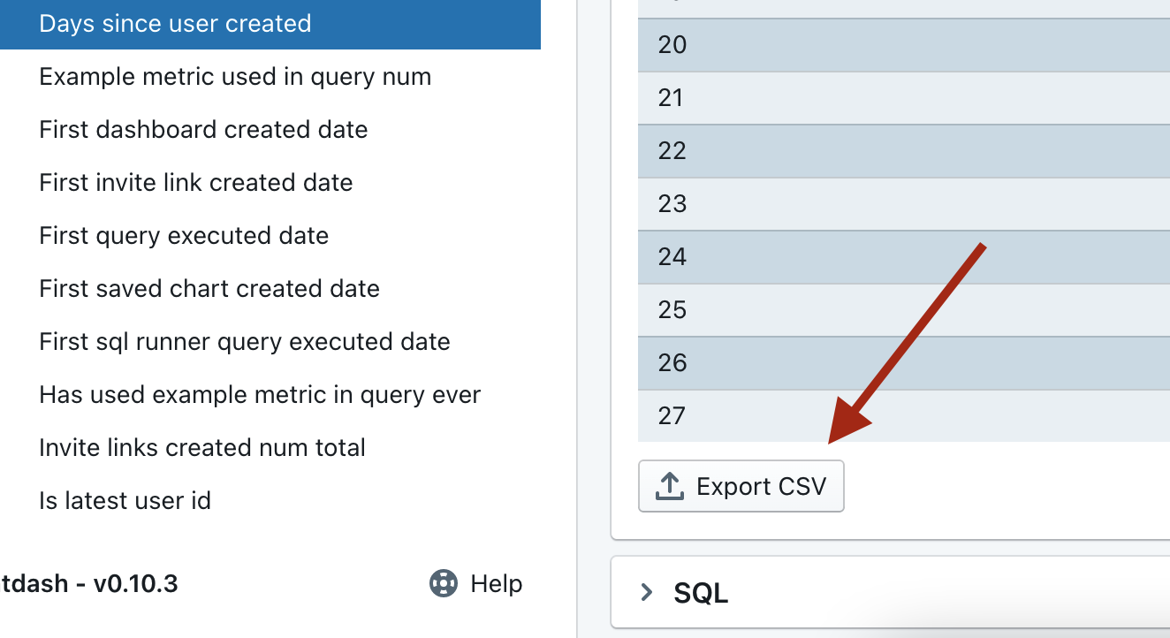Choose First saved chart created date
1170x638 pixels.
[x=209, y=289]
